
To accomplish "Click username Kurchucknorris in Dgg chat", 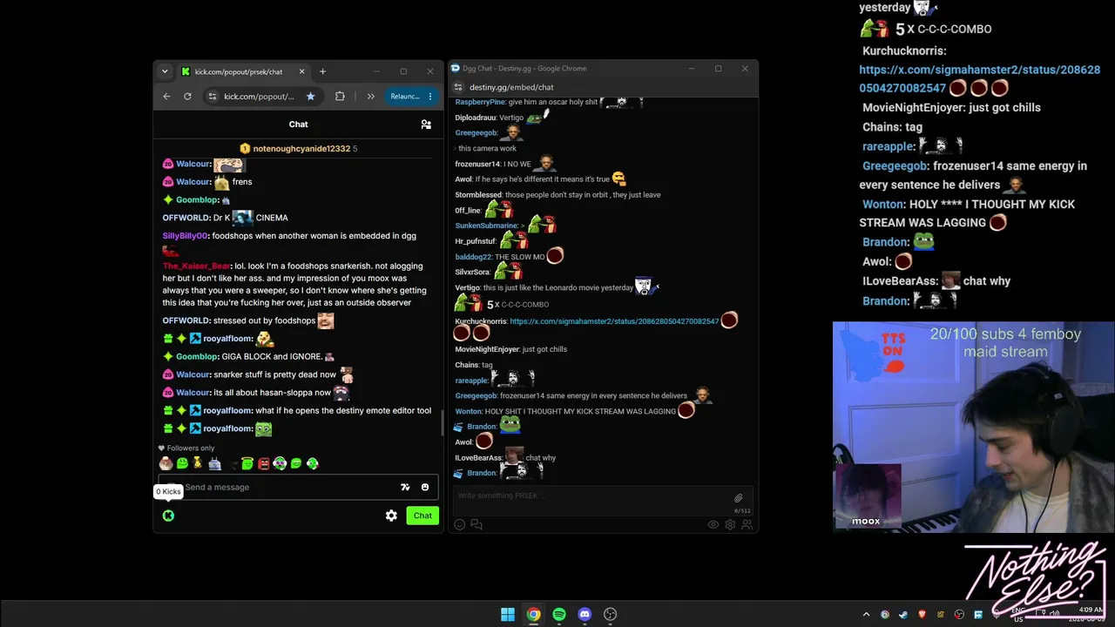I will click(481, 321).
